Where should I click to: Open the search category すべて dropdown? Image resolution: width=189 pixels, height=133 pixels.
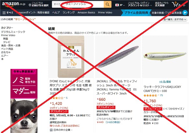pyautogui.click(x=57, y=4)
